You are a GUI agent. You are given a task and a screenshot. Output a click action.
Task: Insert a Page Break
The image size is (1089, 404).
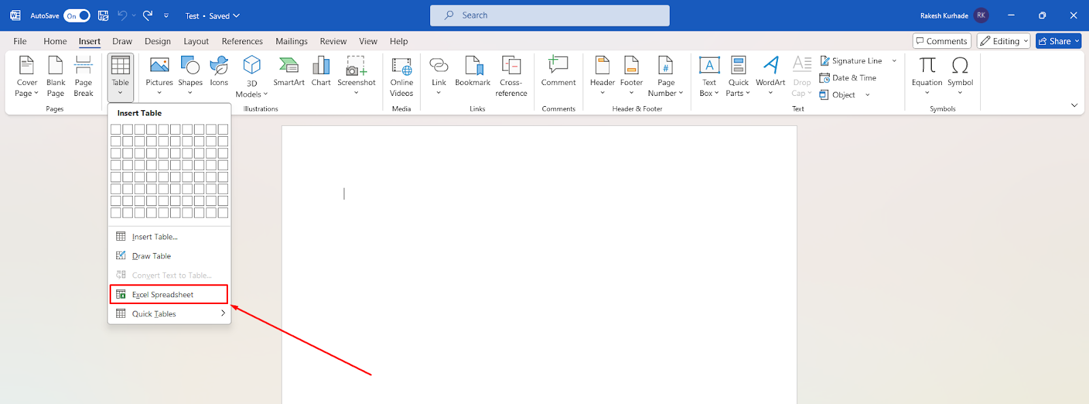click(84, 76)
